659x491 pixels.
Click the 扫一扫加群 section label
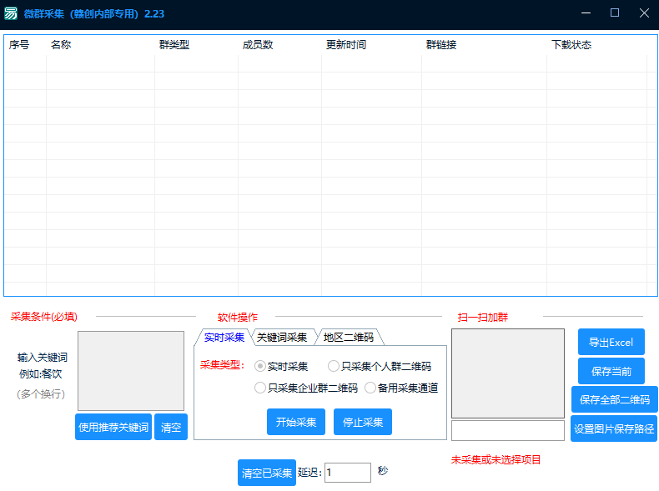(x=483, y=317)
